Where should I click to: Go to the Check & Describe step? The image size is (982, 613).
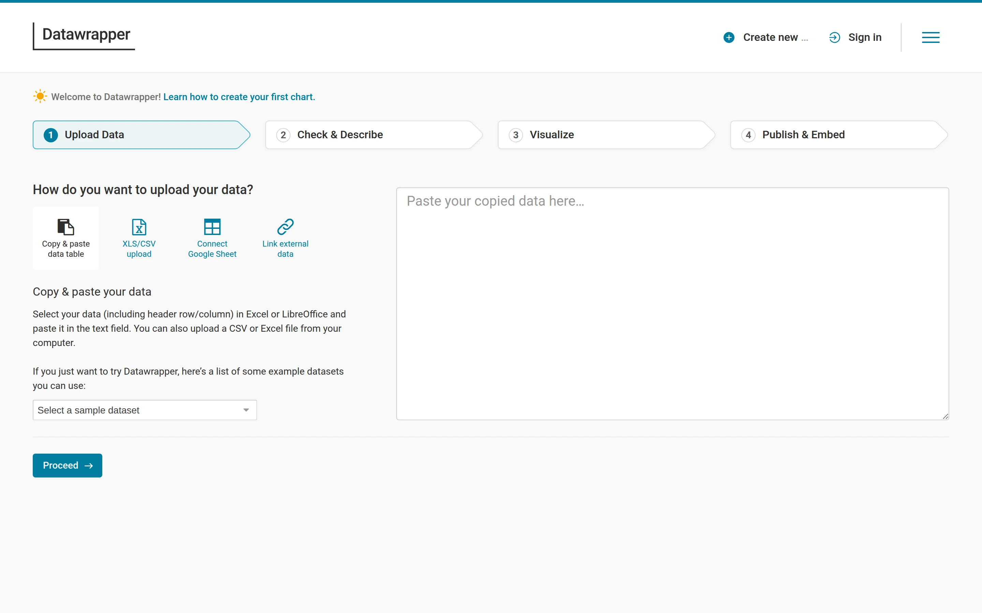click(374, 135)
